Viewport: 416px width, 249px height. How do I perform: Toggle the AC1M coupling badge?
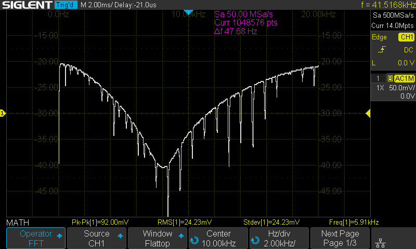click(404, 78)
